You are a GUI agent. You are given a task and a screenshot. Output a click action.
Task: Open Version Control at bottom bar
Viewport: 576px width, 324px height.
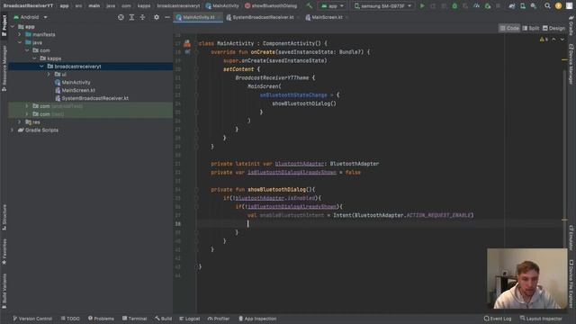32,319
